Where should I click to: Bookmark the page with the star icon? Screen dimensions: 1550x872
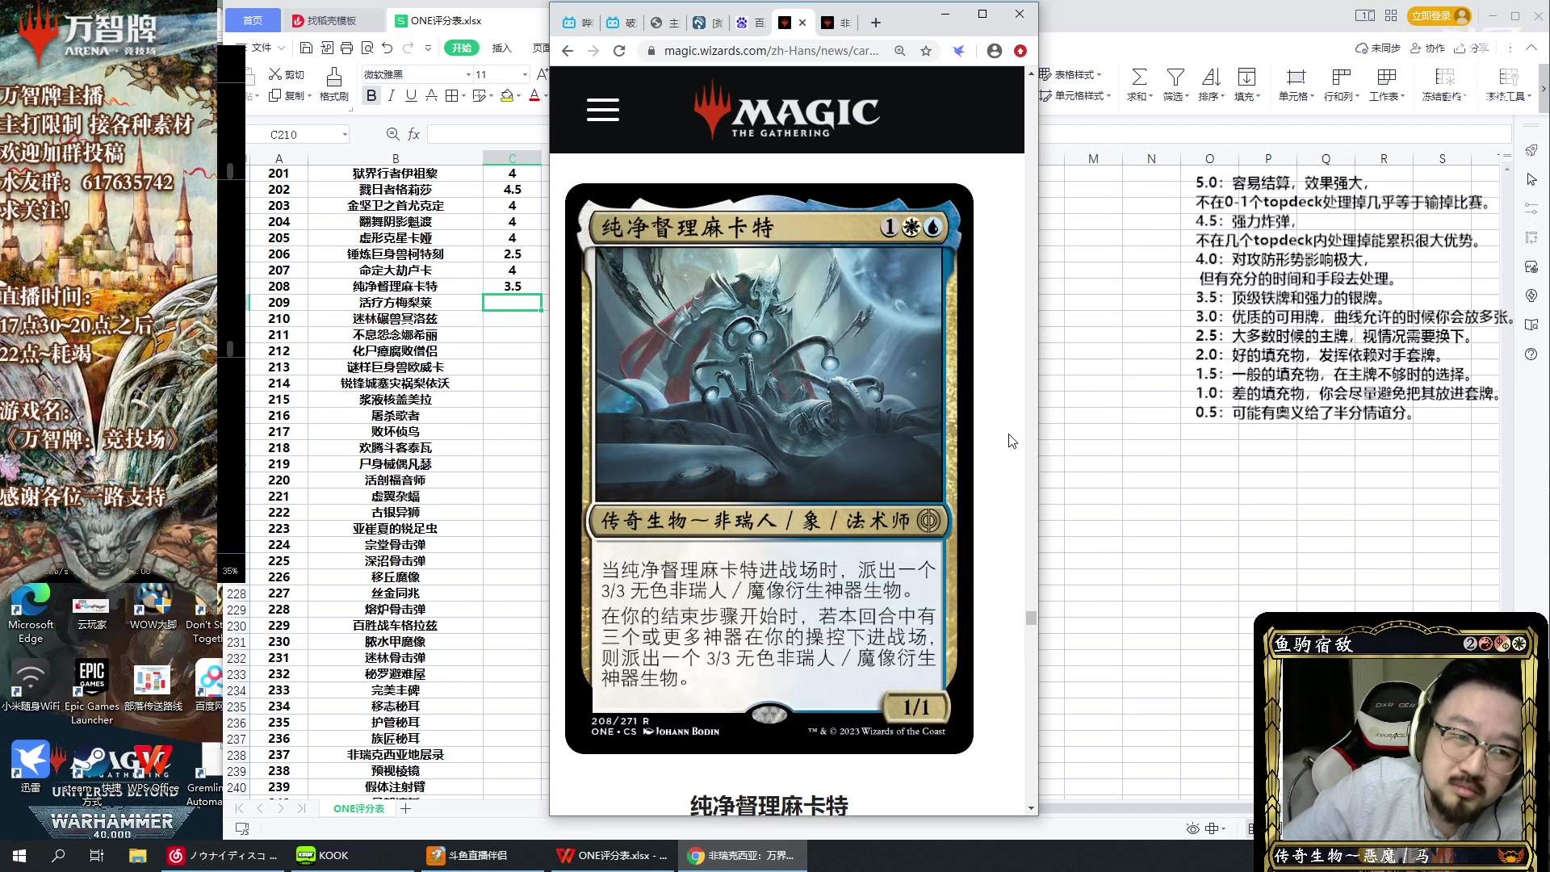pyautogui.click(x=926, y=51)
